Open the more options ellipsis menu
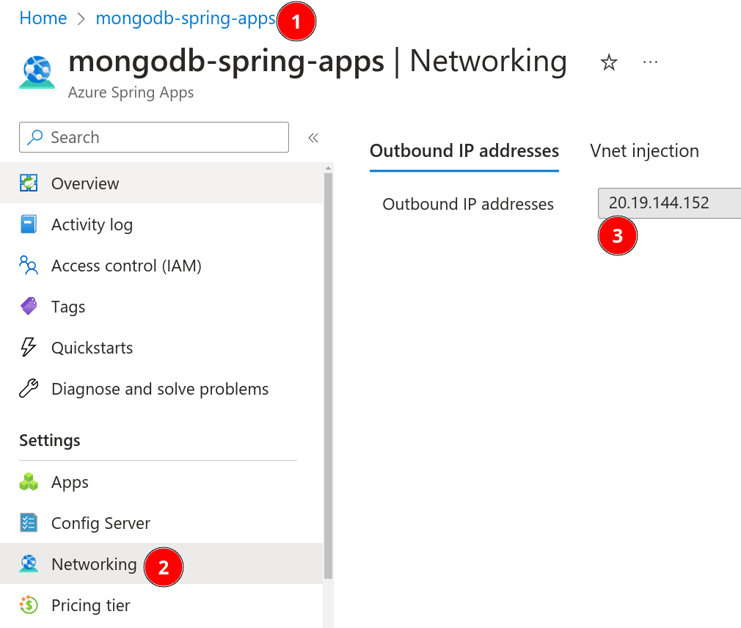 [650, 62]
